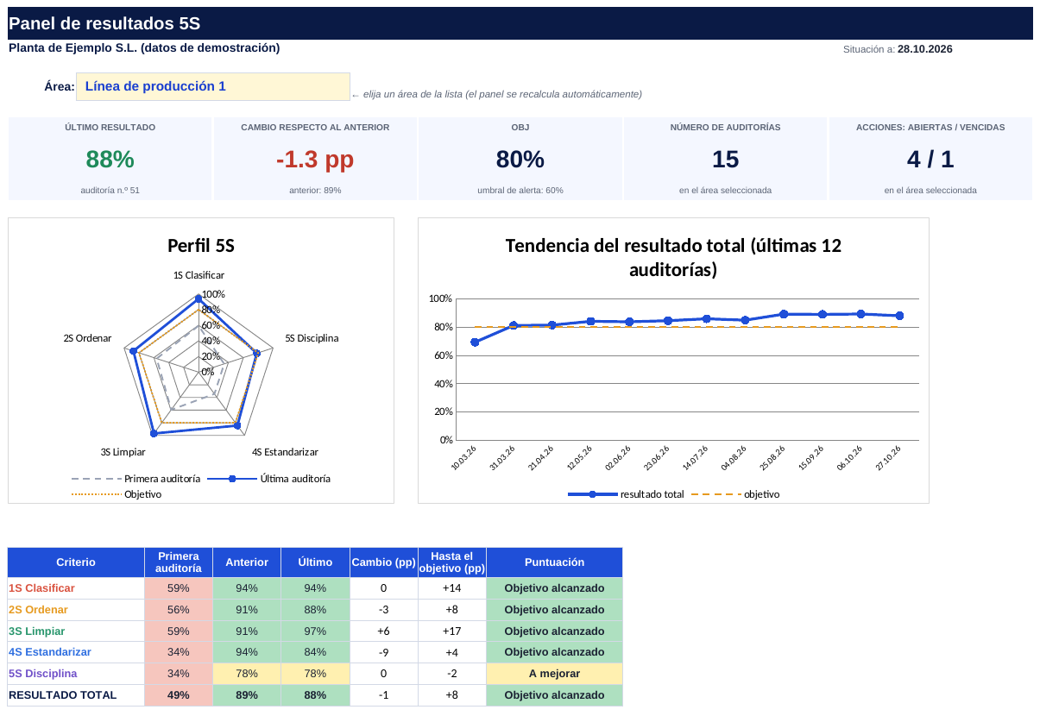The image size is (1040, 716).
Task: Select the 97% último cell for 3S Limpiar
Action: (x=315, y=631)
